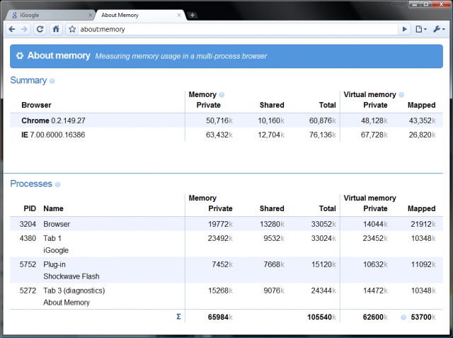
Task: Click Plug-in total memory 15120k
Action: [x=323, y=264]
